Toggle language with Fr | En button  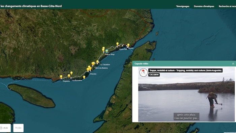18,128
